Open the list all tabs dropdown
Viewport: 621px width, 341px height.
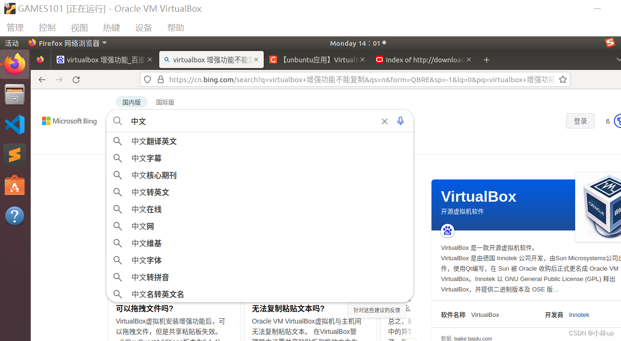pos(618,60)
